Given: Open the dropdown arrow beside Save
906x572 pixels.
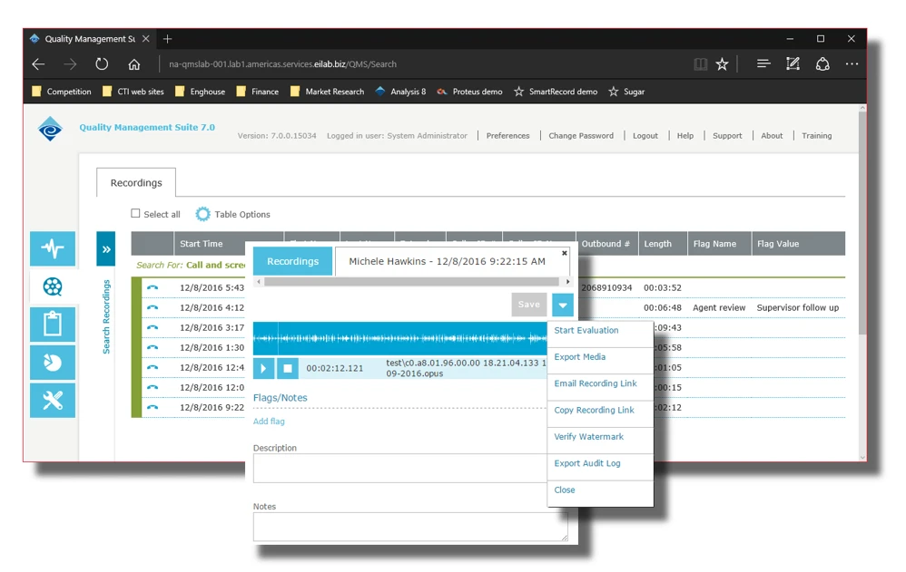Looking at the screenshot, I should point(562,305).
